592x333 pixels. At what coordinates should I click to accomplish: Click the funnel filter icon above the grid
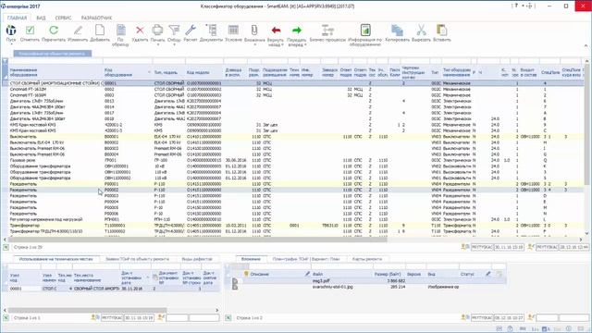click(x=5, y=61)
